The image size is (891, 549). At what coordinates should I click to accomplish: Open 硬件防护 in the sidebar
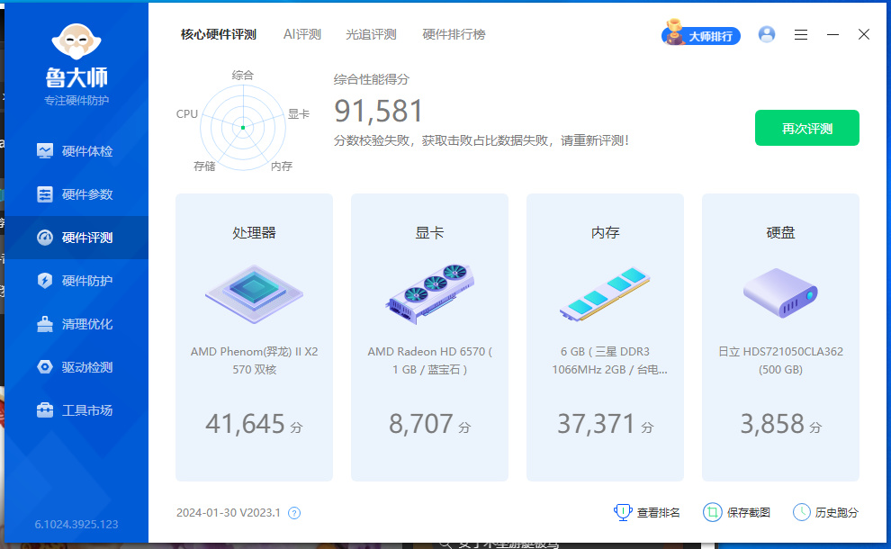coord(76,281)
